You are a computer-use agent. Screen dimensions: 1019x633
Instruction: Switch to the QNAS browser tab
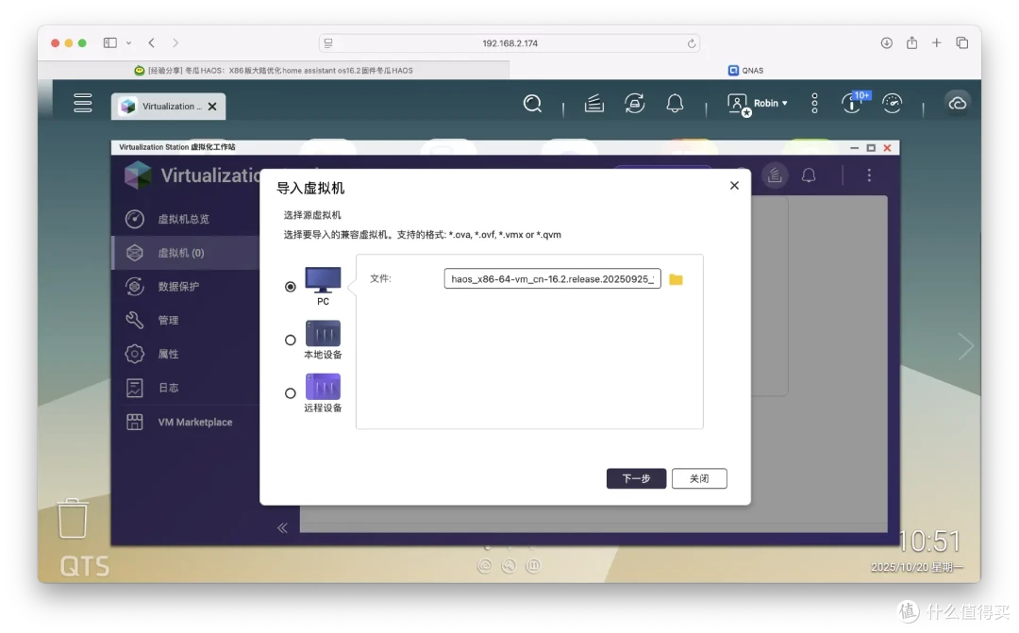745,70
